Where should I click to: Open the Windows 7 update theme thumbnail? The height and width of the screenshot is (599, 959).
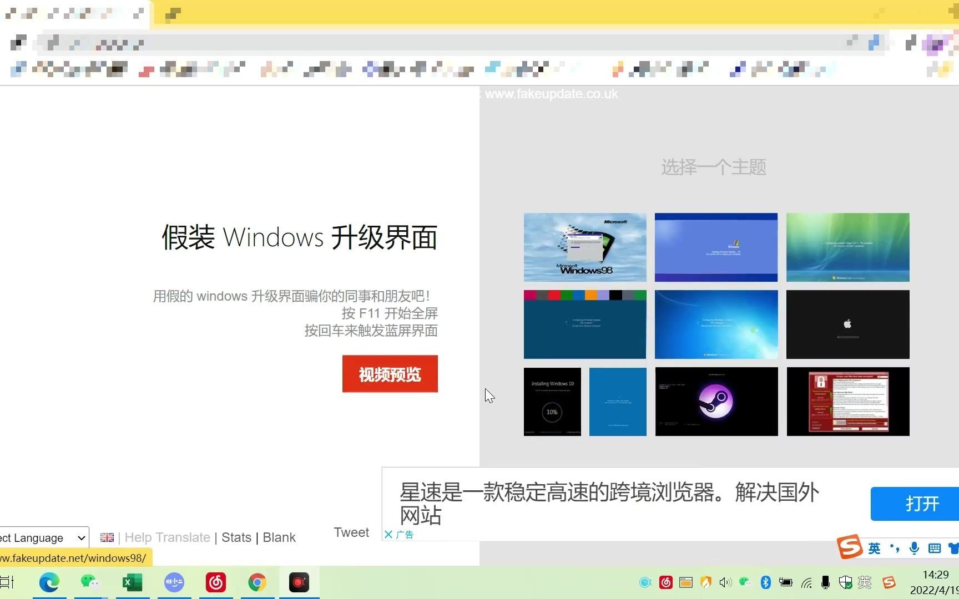[x=716, y=324]
